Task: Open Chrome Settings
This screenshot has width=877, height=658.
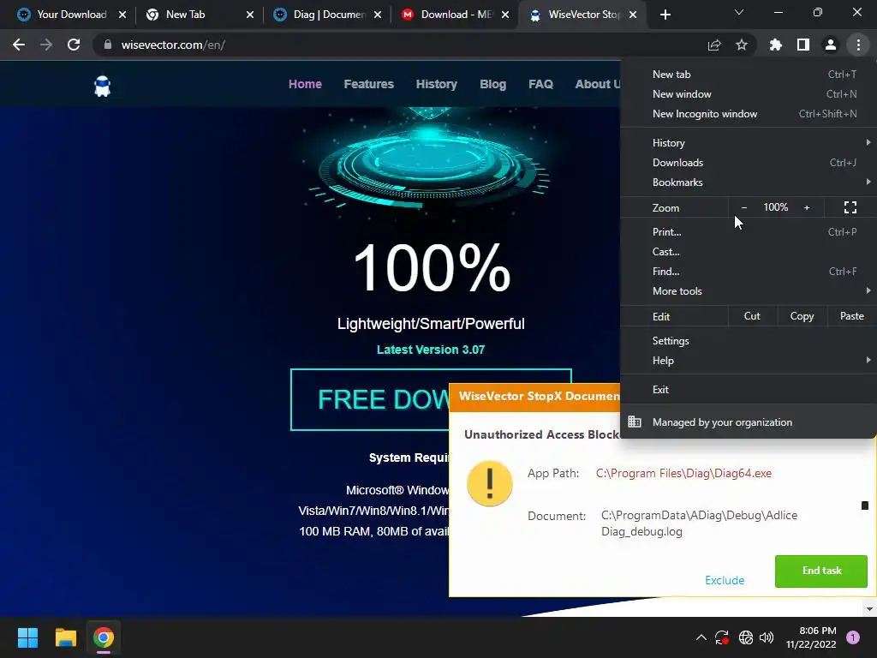Action: pyautogui.click(x=749, y=341)
